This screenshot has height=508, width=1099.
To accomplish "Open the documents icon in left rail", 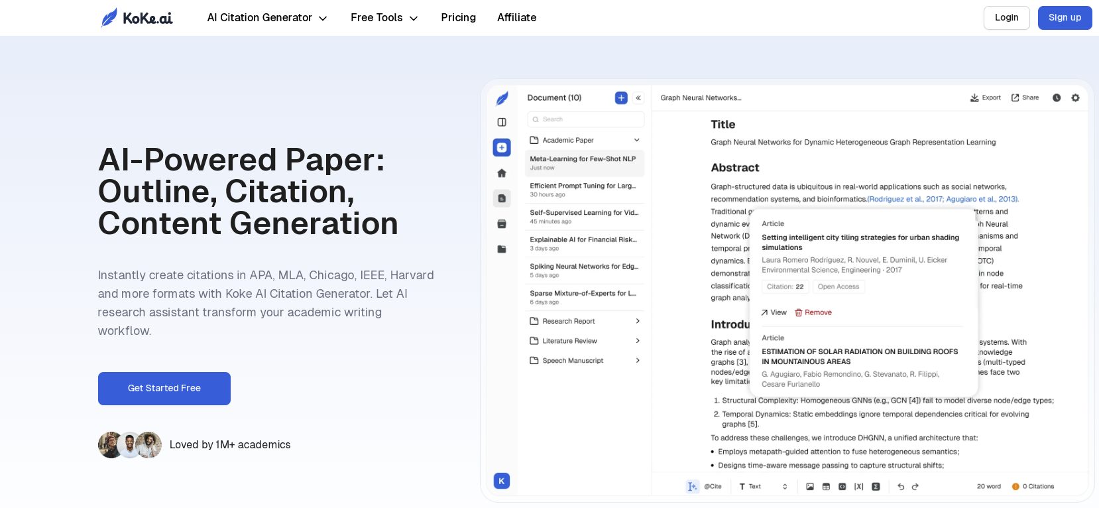I will [x=502, y=198].
